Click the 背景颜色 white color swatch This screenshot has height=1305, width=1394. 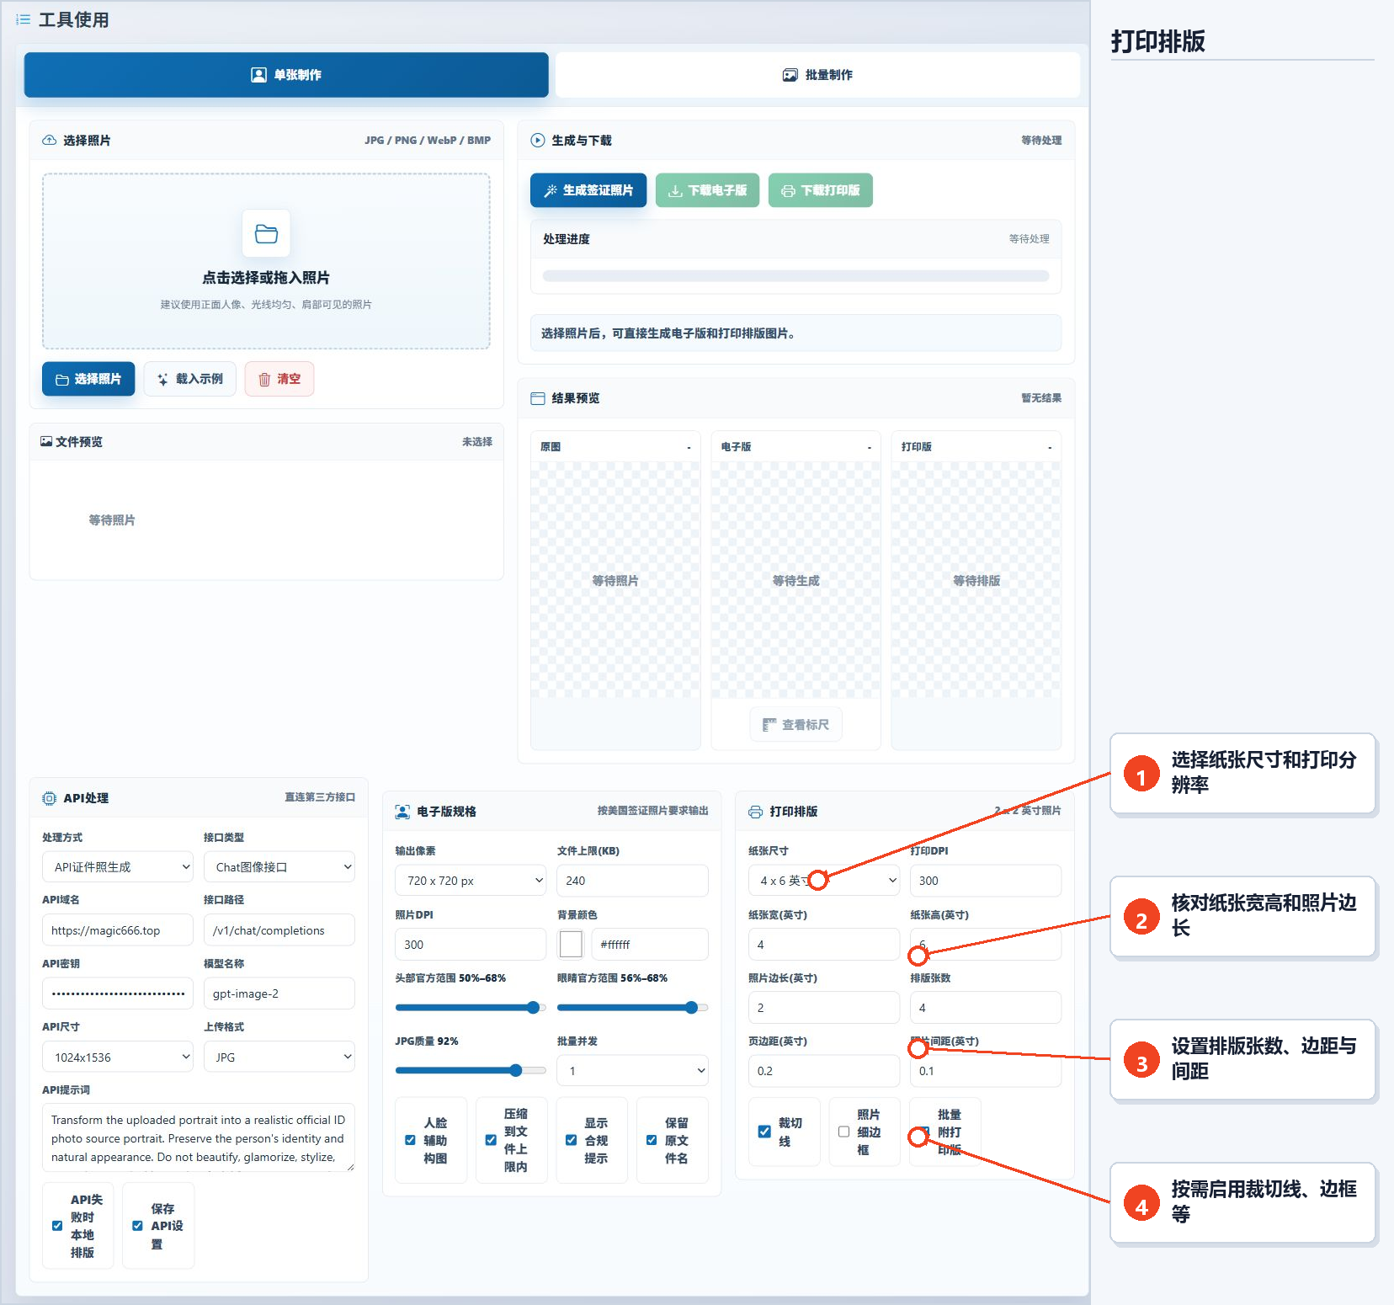[571, 945]
